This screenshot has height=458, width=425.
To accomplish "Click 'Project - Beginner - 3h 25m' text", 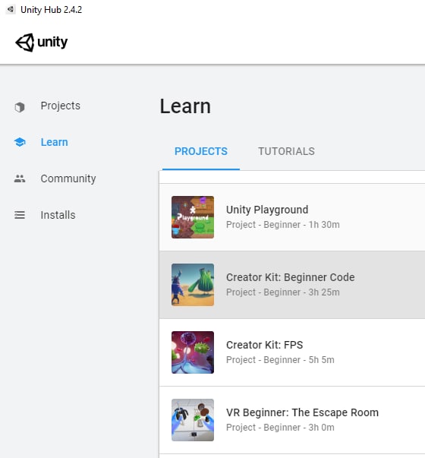I will pos(283,292).
